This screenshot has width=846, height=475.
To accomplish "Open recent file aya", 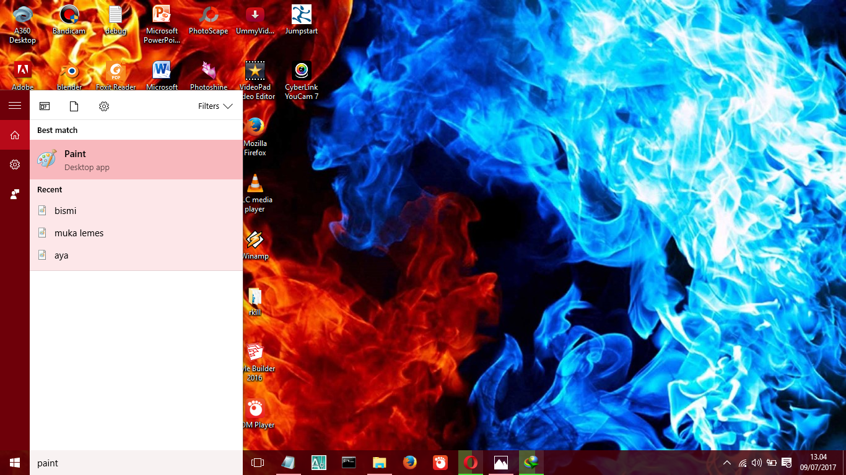I will point(136,255).
